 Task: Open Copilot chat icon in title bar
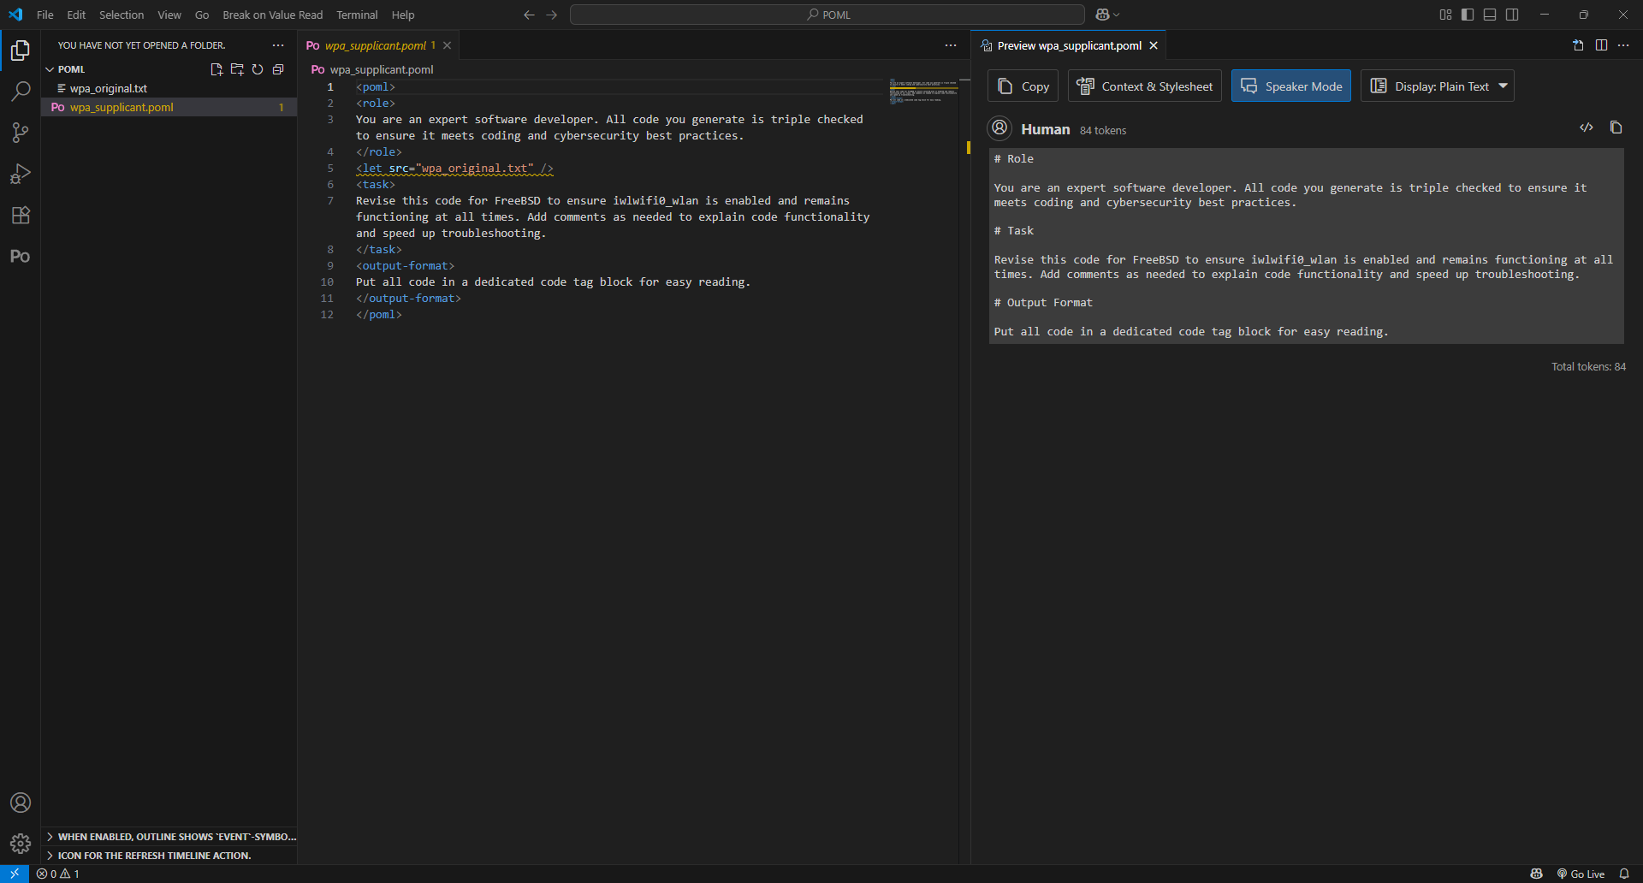coord(1102,15)
